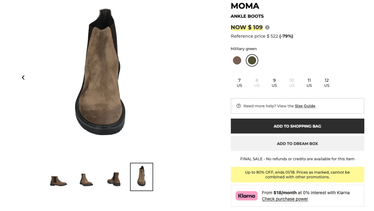Viewport: 374px width, 211px height.
Task: Click the previous image arrow
Action: [x=23, y=77]
